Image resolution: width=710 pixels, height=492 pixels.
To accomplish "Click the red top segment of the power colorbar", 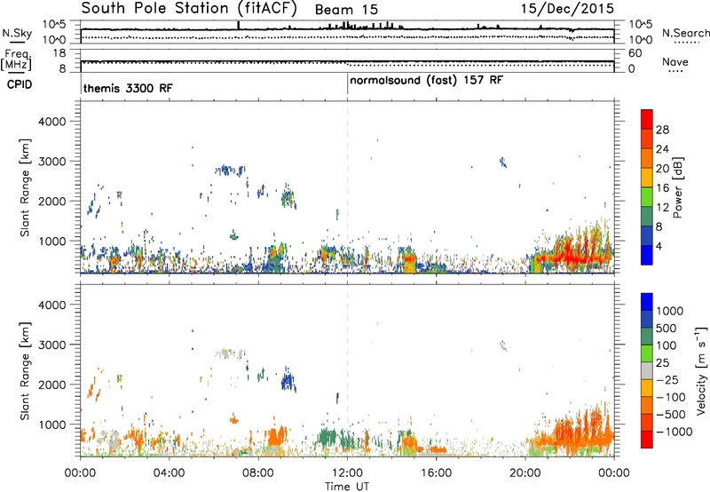I will point(647,119).
